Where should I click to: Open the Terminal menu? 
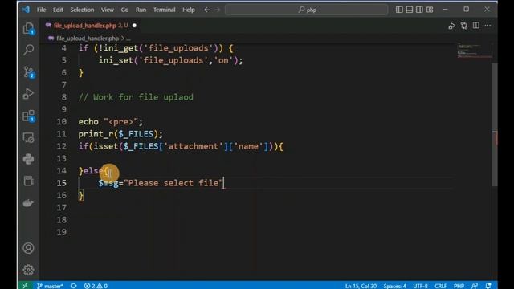[x=164, y=10]
